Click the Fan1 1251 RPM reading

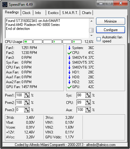[21, 48]
